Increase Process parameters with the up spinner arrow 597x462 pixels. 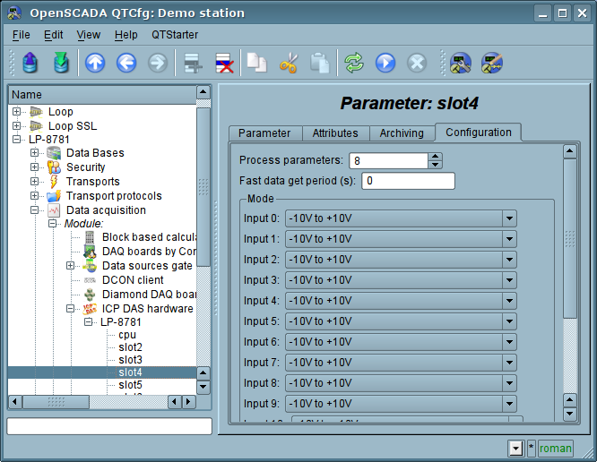click(x=436, y=157)
